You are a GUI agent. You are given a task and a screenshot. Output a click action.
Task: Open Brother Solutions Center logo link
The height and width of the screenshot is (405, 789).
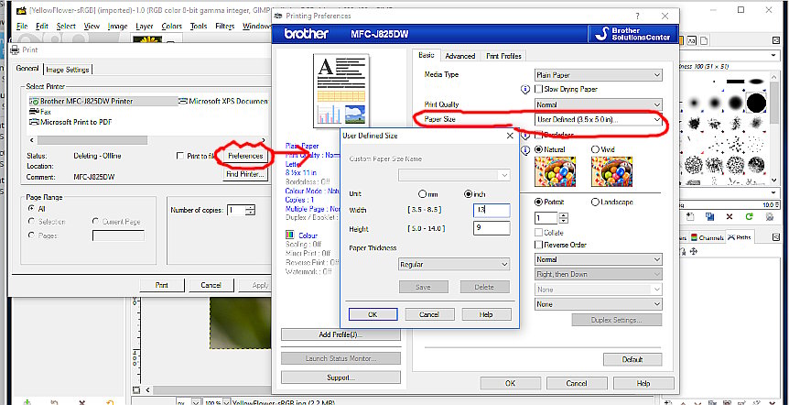(633, 34)
